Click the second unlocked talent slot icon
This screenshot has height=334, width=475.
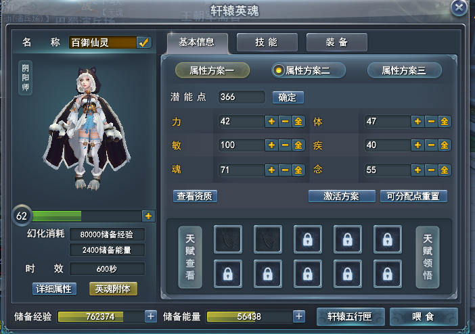coord(268,239)
